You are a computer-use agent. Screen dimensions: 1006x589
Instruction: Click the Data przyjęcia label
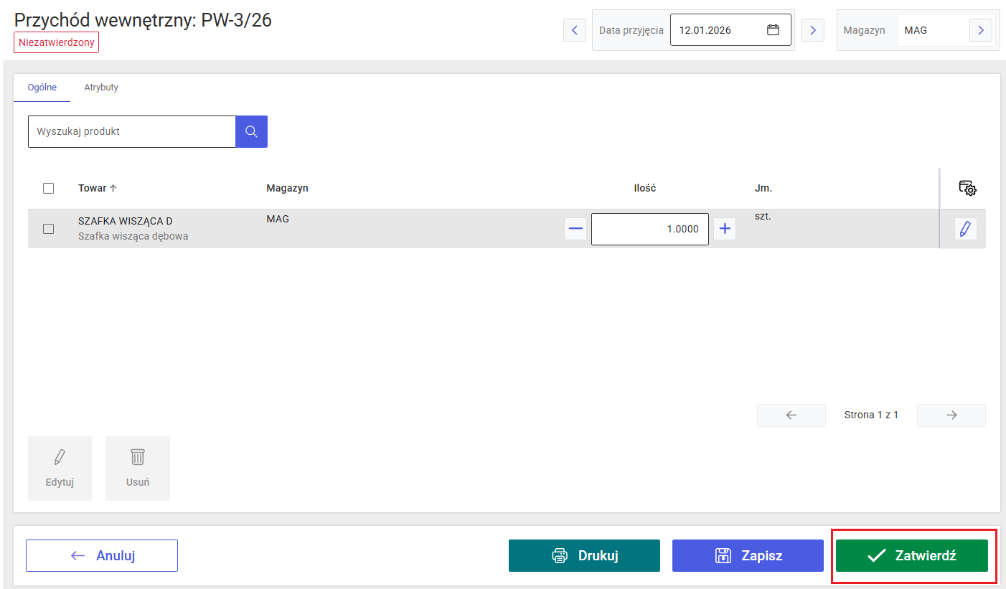tap(631, 30)
